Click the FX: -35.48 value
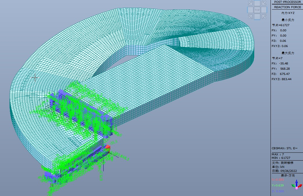303x196 pixels. [280, 63]
